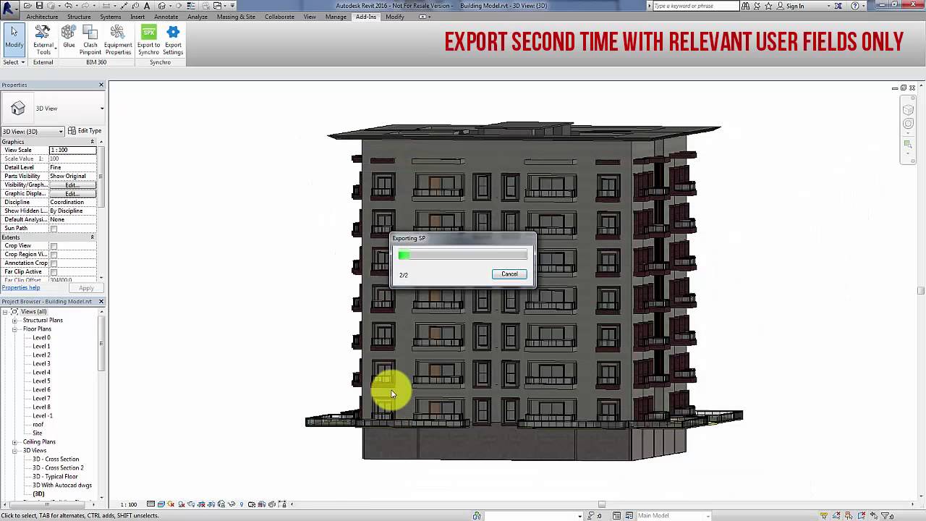Collapse the 3D Views tree node
The height and width of the screenshot is (521, 926).
click(14, 451)
